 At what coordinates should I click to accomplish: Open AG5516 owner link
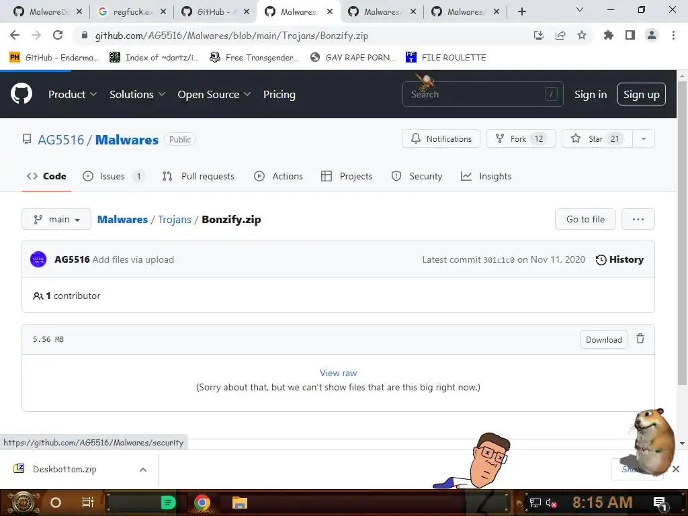pos(60,140)
